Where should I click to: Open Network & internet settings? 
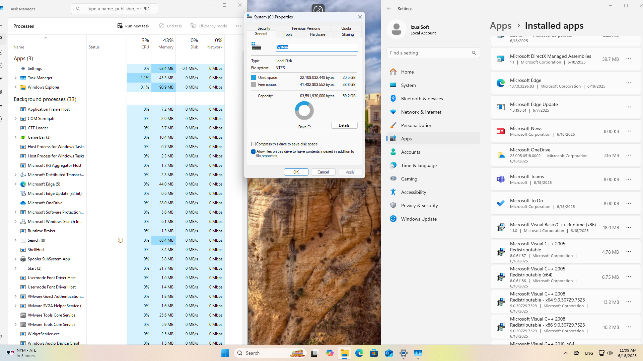pos(433,112)
